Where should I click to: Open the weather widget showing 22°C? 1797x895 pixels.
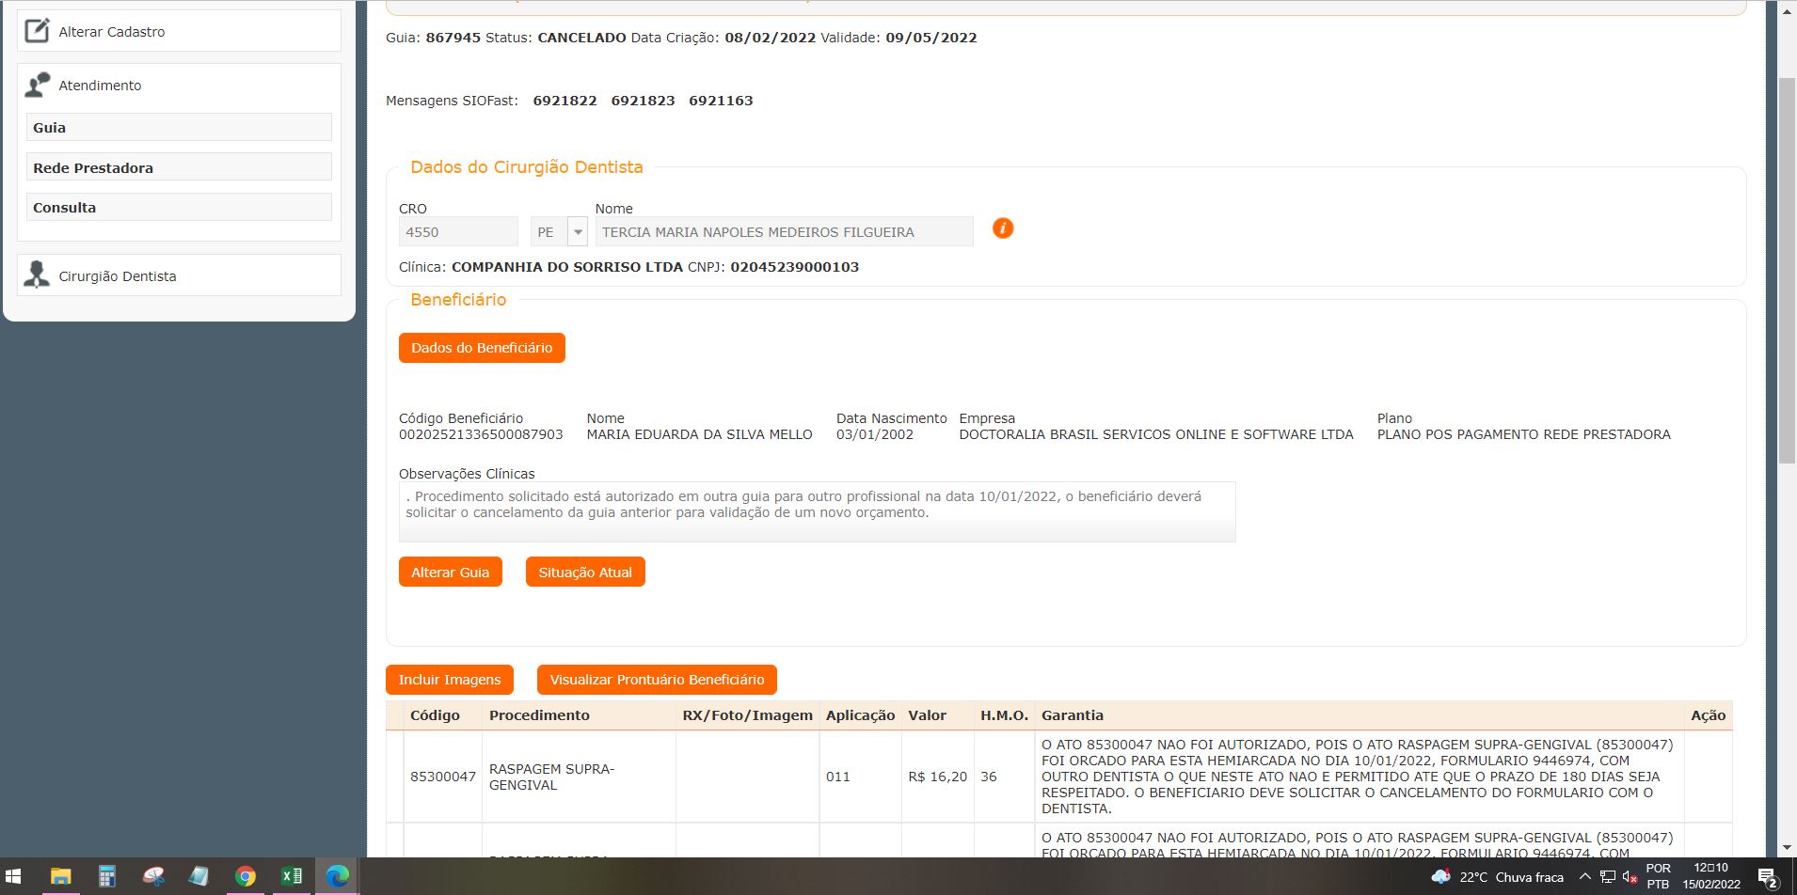point(1497,877)
